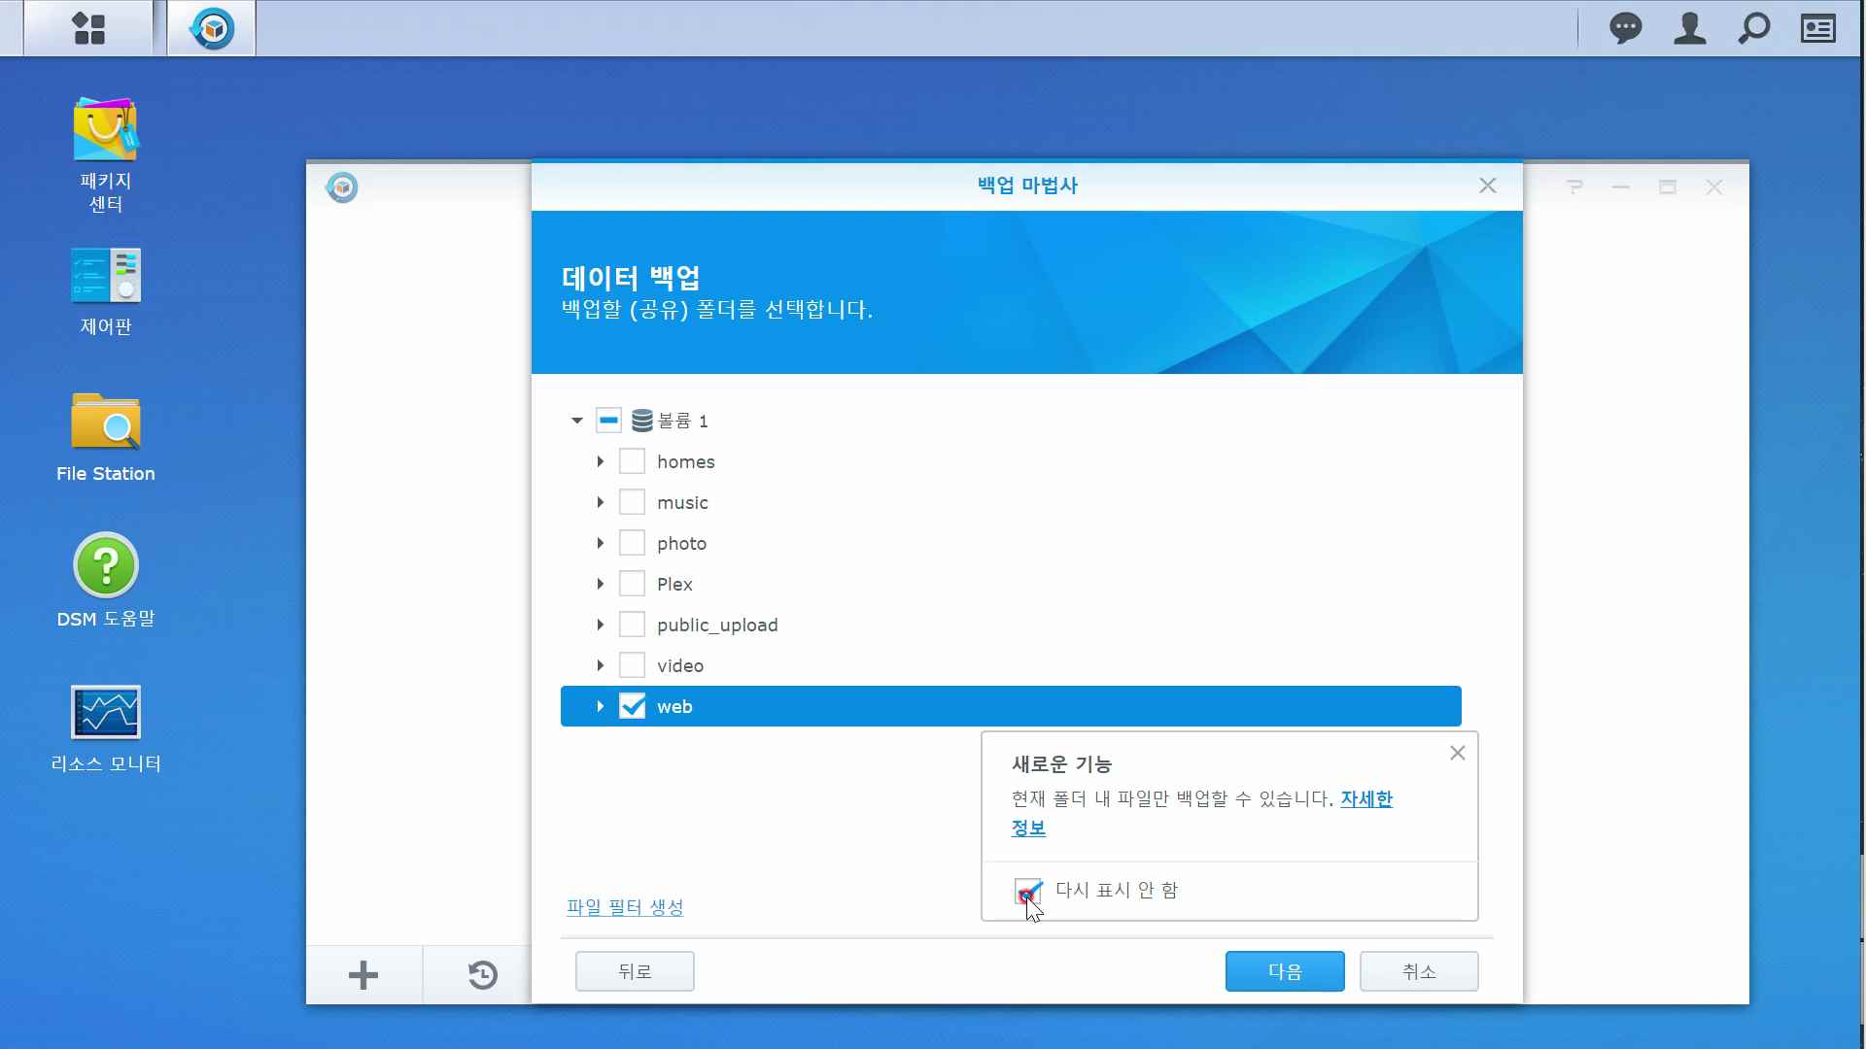
Task: Open the Resource Monitor desktop icon
Action: 105,712
